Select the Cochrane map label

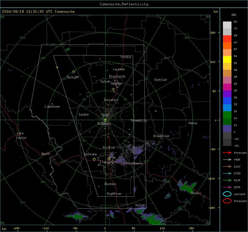coord(90,154)
